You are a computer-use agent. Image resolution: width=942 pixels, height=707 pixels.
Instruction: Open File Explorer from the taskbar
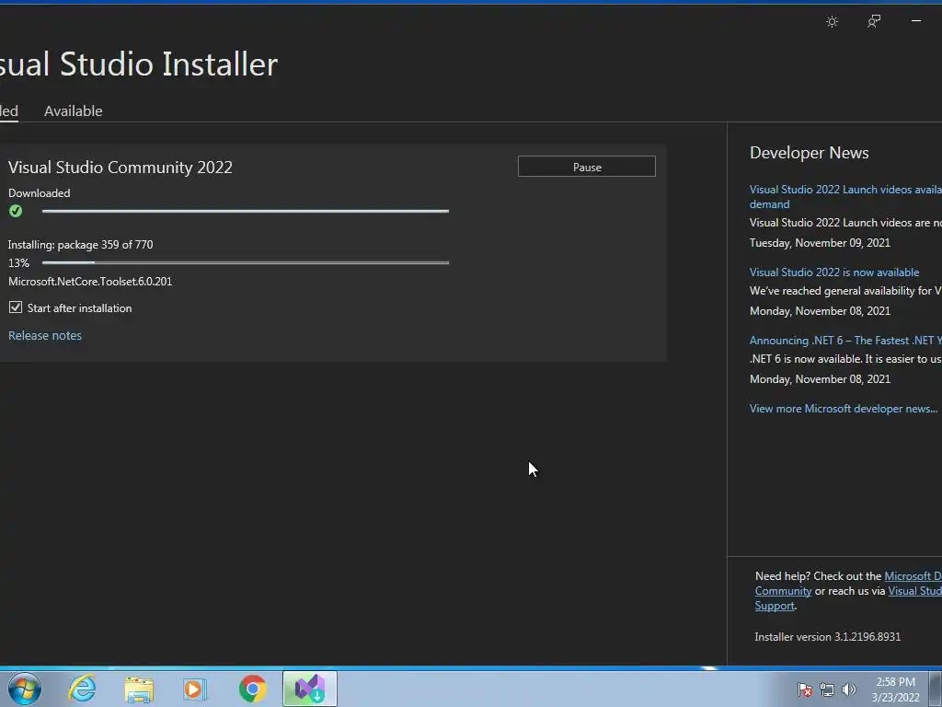pyautogui.click(x=140, y=689)
